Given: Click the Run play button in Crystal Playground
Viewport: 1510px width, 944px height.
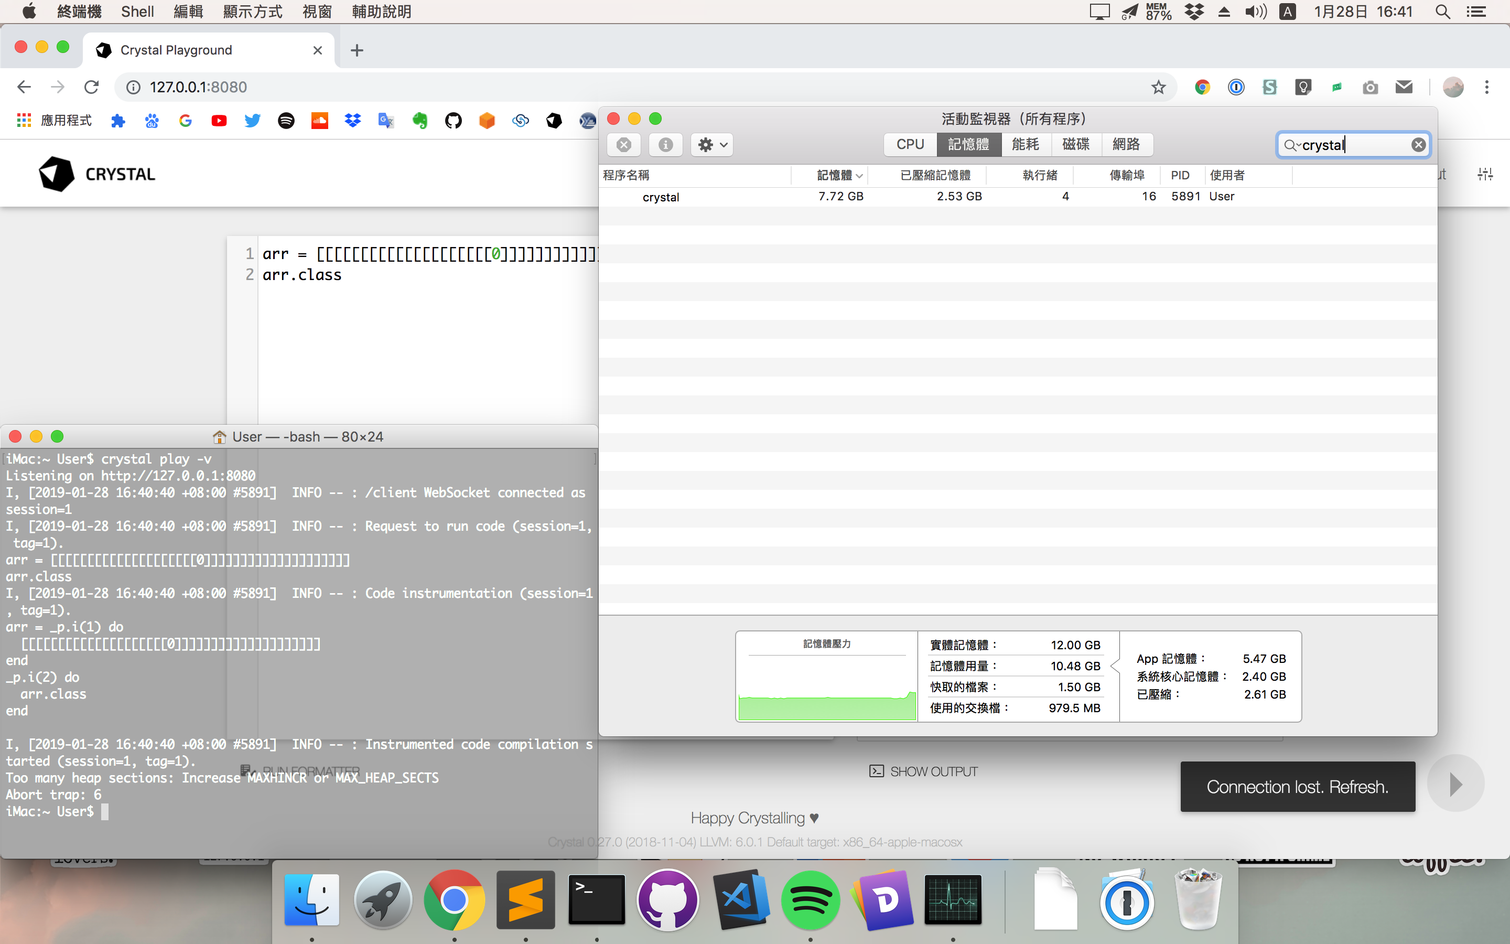Looking at the screenshot, I should click(1455, 784).
